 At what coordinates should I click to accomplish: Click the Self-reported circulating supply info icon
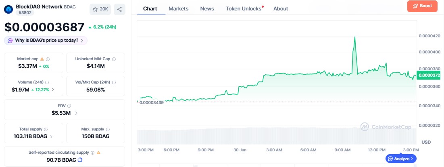click(92, 153)
